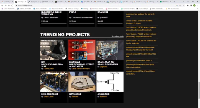Open the MSX on RC2014 project image
The height and width of the screenshot is (108, 200).
click(54, 82)
